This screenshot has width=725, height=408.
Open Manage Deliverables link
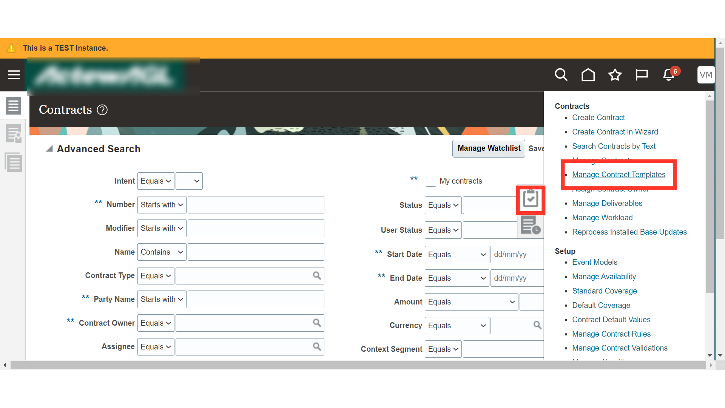607,203
